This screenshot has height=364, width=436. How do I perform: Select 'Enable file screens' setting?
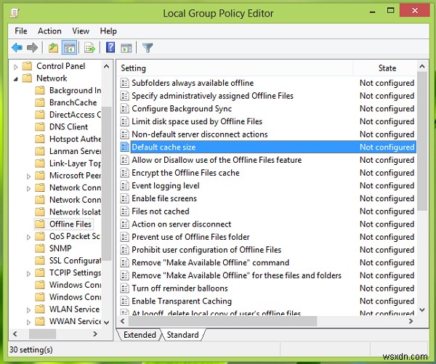[164, 198]
